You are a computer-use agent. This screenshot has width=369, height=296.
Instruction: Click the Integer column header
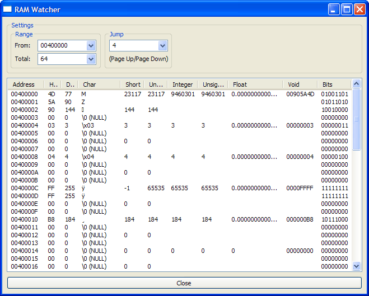[183, 84]
